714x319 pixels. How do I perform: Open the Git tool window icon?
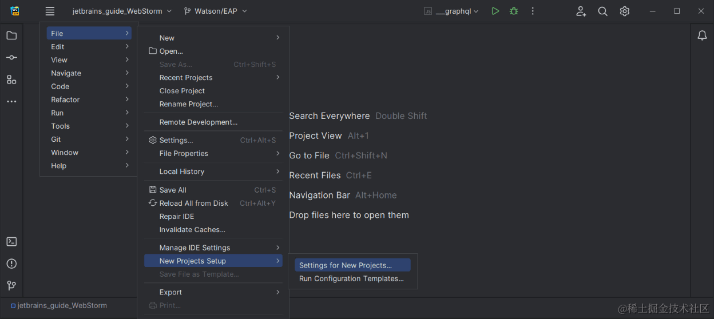coord(11,285)
